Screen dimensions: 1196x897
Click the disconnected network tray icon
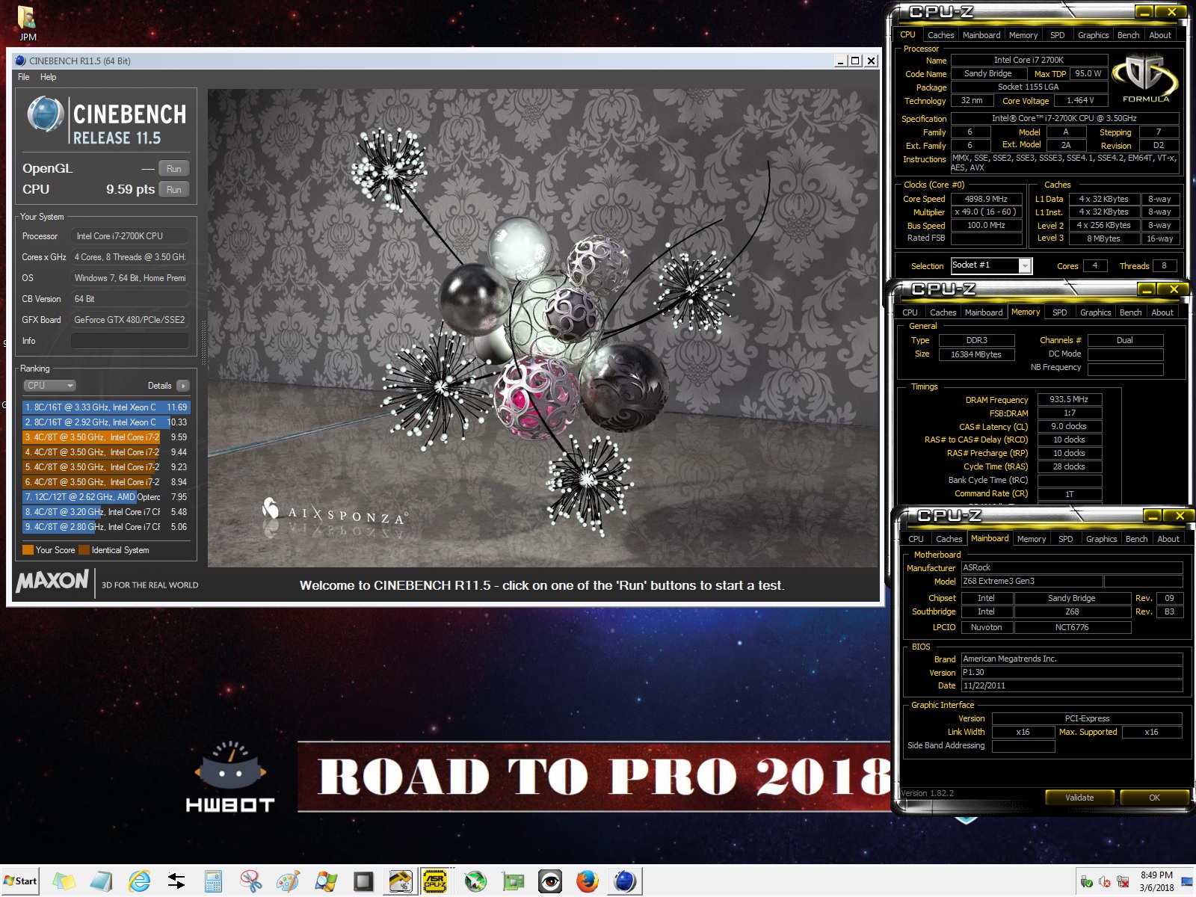[1123, 882]
